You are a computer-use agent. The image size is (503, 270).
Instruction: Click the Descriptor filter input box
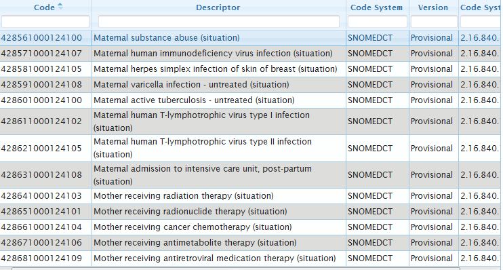coord(219,22)
